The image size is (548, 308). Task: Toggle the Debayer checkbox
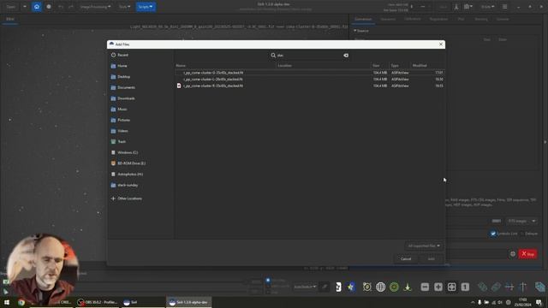pyautogui.click(x=522, y=234)
